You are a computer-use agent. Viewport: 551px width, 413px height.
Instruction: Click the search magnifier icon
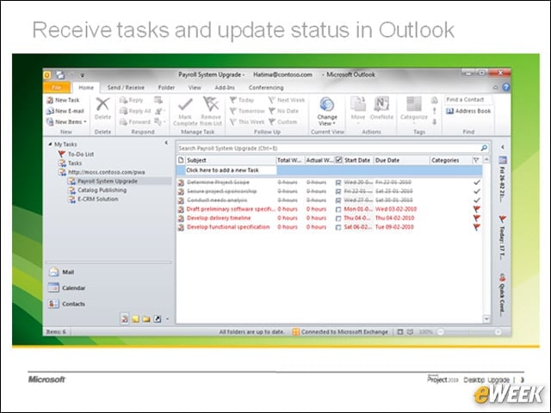484,148
